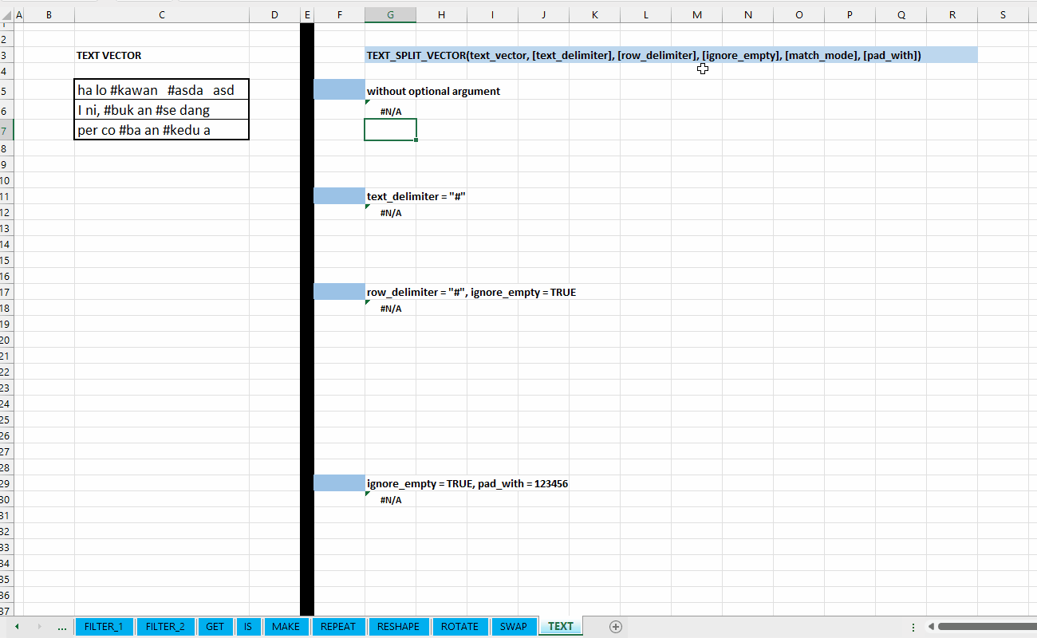
Task: Click the tab bar split handle dots
Action: (913, 627)
